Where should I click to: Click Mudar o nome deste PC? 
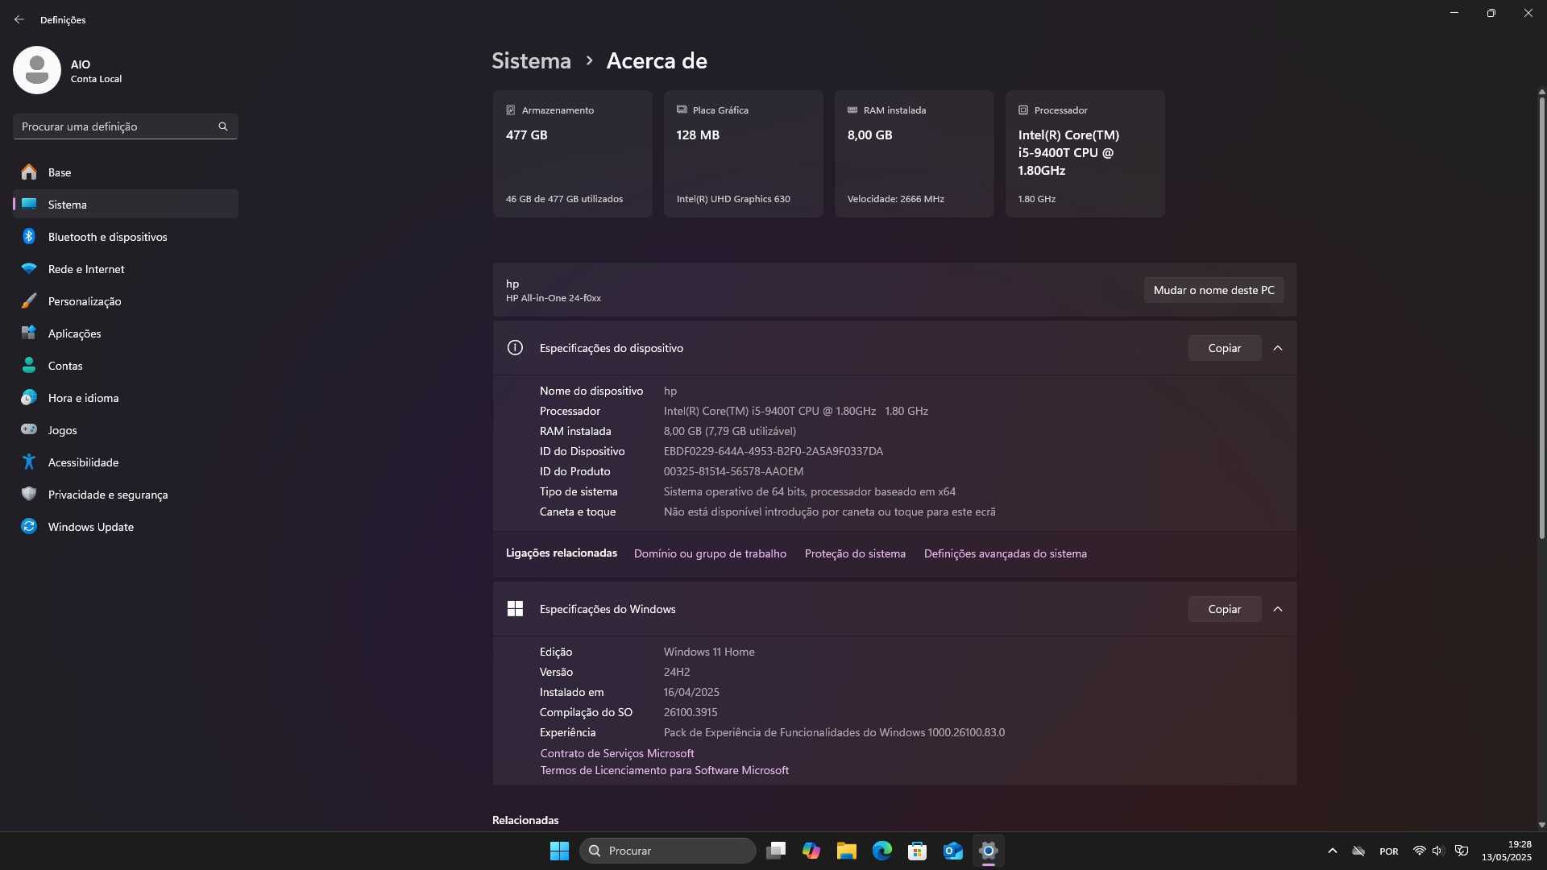pos(1213,290)
